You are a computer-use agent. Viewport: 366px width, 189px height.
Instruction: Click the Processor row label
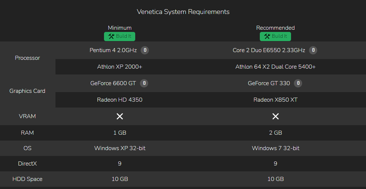click(x=27, y=58)
